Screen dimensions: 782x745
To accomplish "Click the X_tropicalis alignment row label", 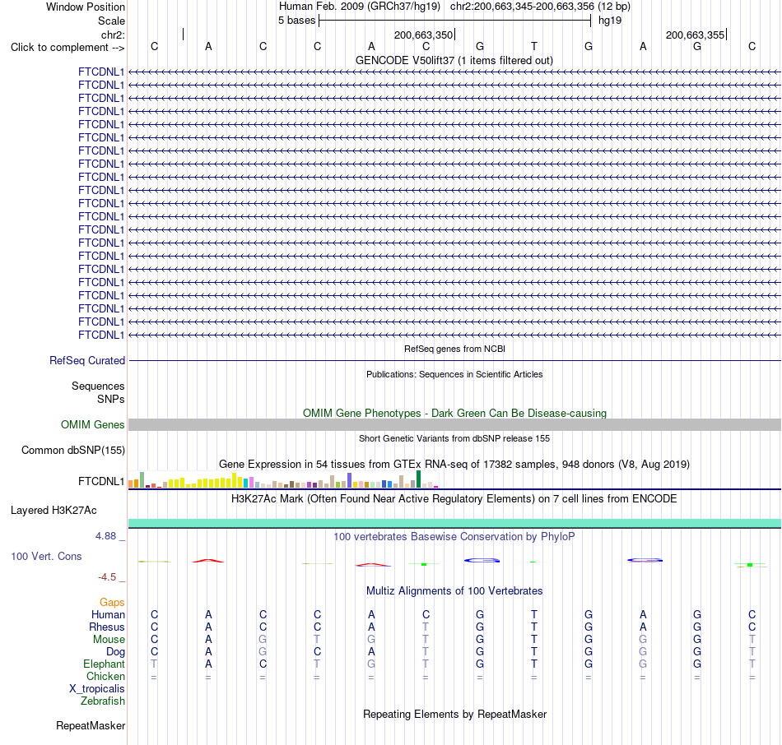I will click(x=97, y=689).
